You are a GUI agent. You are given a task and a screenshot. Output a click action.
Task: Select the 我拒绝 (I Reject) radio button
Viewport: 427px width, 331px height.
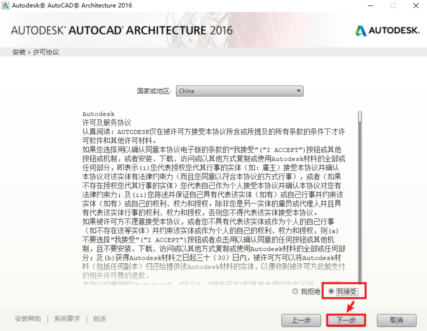(x=295, y=291)
